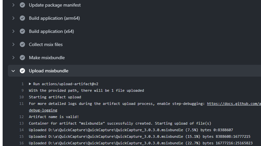Open the docs.github.com debug logging link
This screenshot has width=261, height=146.
coord(234,104)
